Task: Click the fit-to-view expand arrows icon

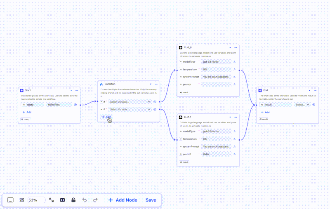Action: pos(51,200)
